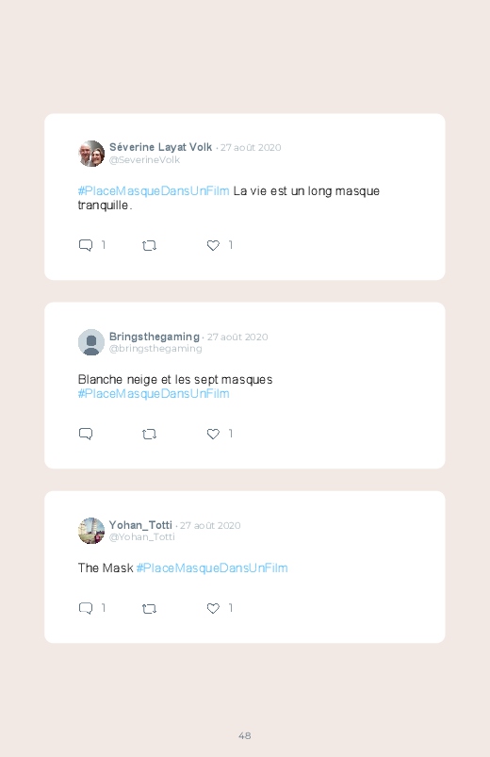Image resolution: width=490 pixels, height=757 pixels.
Task: Like Yohan_Totti's 'The Mask' tweet
Action: [x=213, y=608]
